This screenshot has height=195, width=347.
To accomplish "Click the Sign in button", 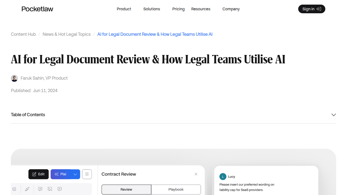I will click(312, 9).
